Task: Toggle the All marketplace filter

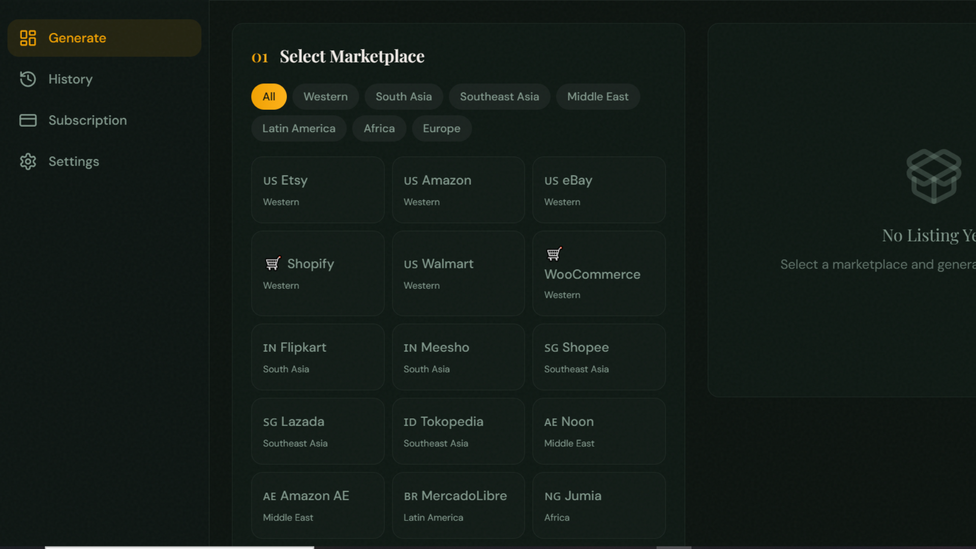Action: pyautogui.click(x=268, y=97)
